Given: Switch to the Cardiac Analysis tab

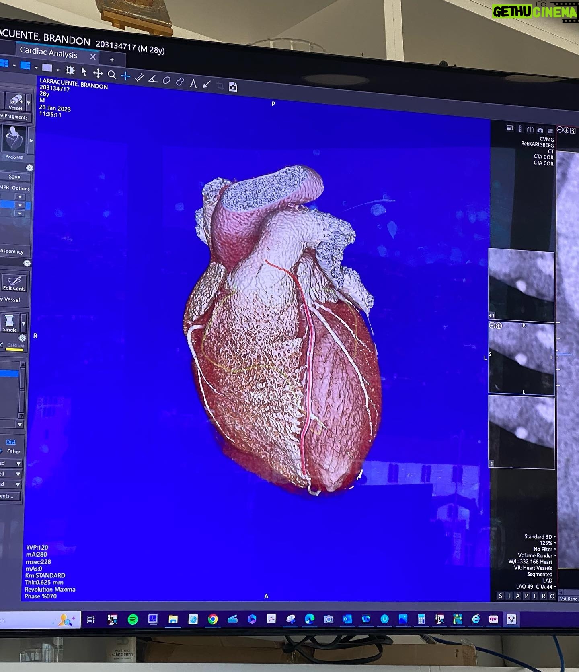Looking at the screenshot, I should [x=48, y=53].
